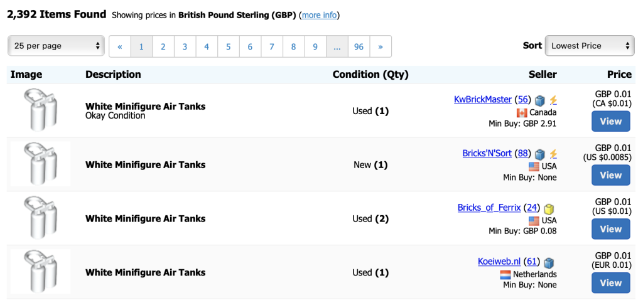Jump to page 96 of results
Viewport: 643px width, 303px height.
tap(359, 46)
